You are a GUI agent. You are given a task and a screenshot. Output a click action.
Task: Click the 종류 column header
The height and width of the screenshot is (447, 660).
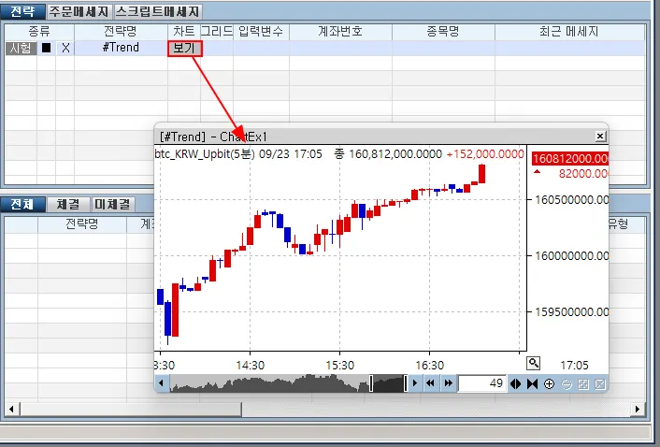point(39,32)
